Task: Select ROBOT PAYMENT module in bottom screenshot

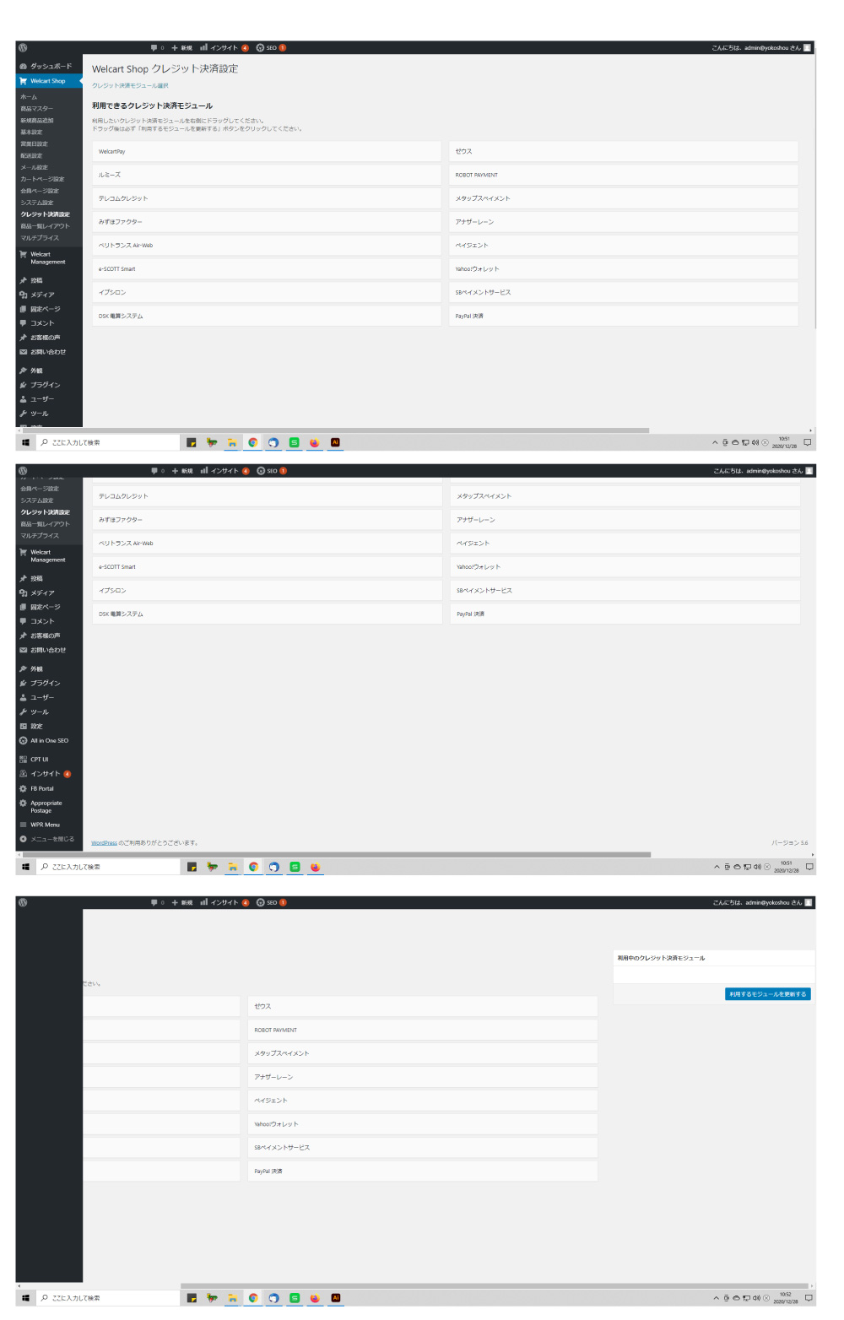Action: 423,1030
